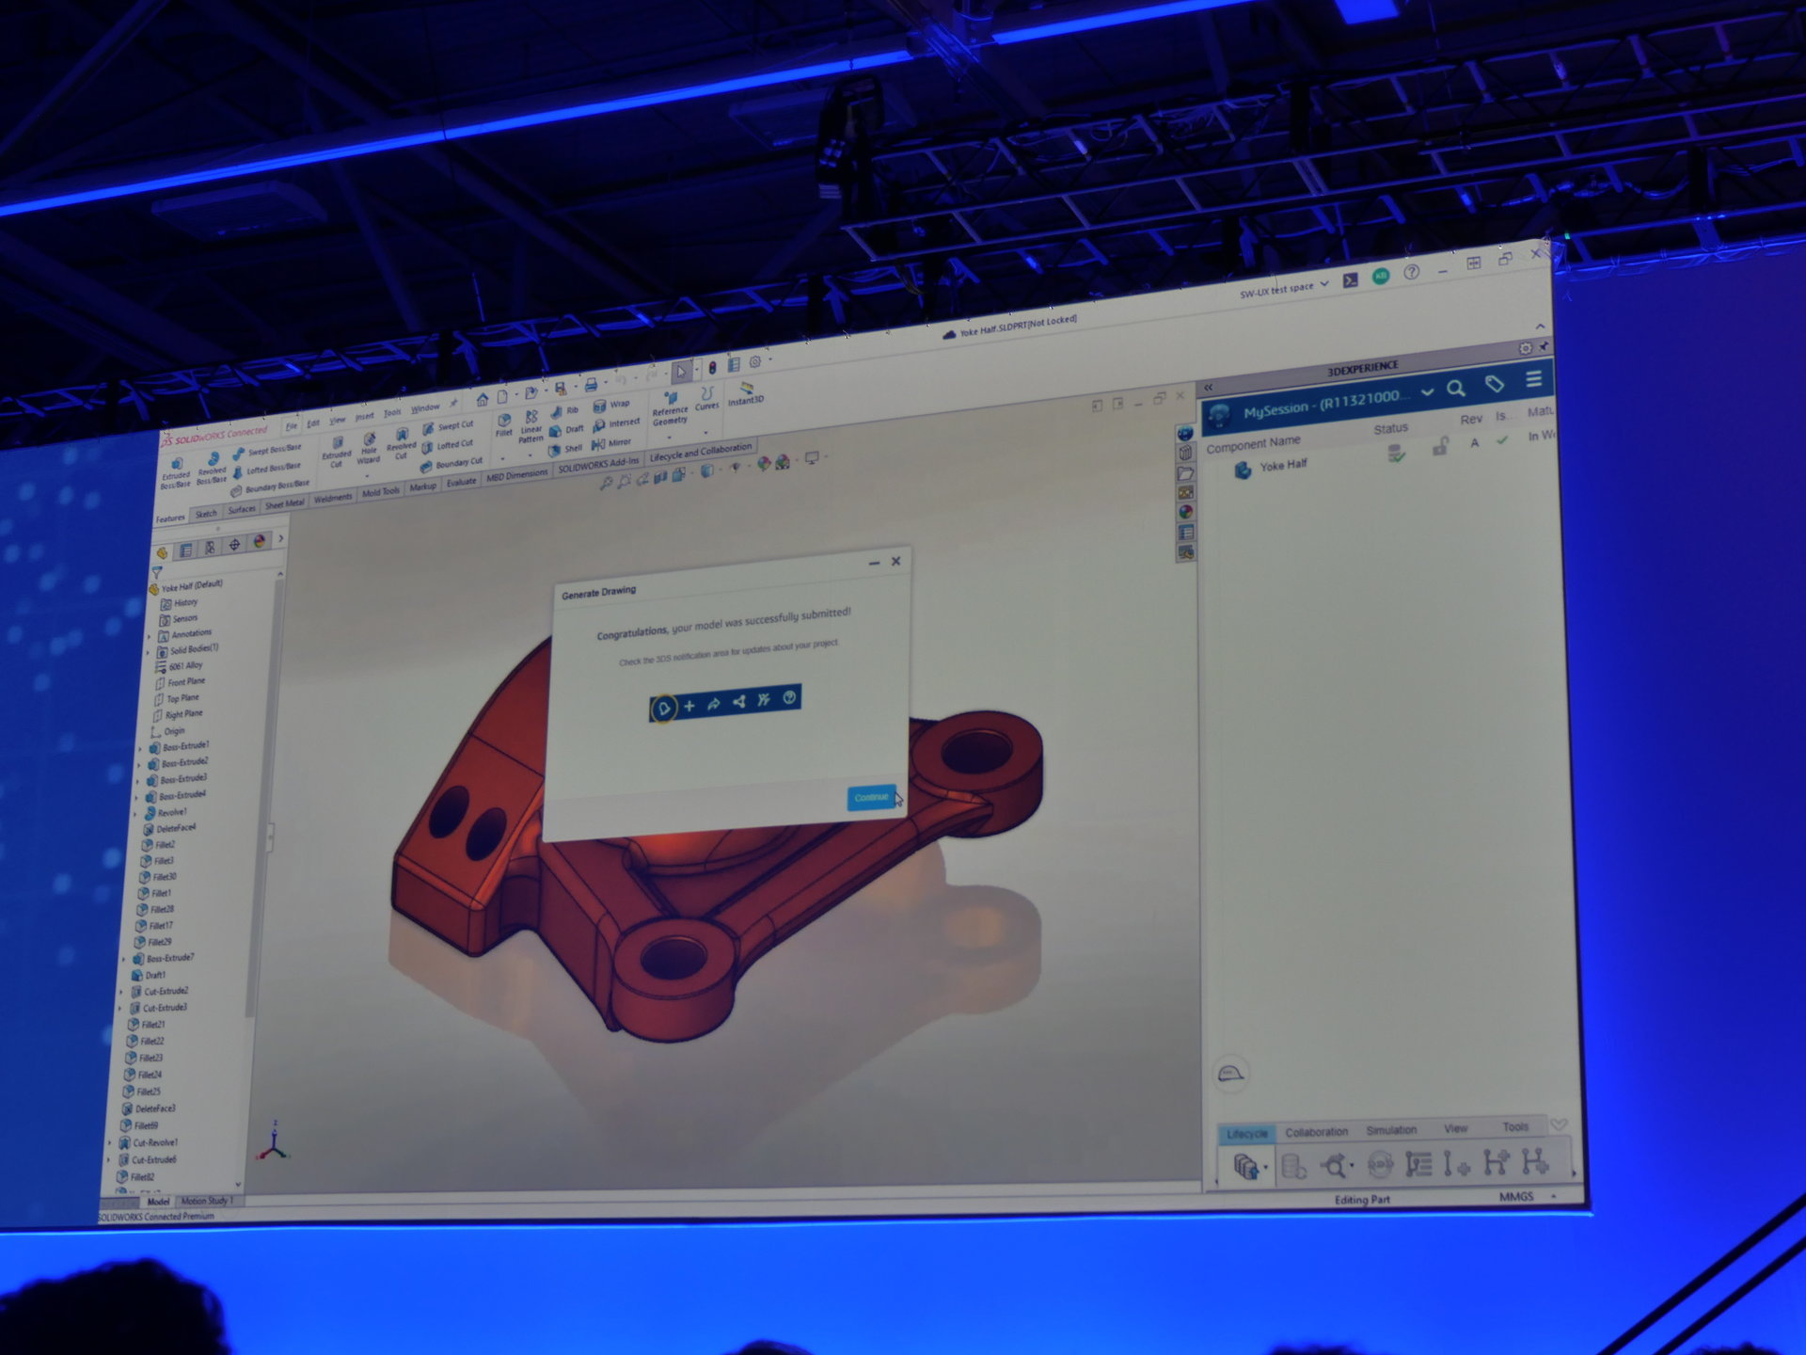Open the File menu
The image size is (1806, 1355).
click(x=292, y=425)
